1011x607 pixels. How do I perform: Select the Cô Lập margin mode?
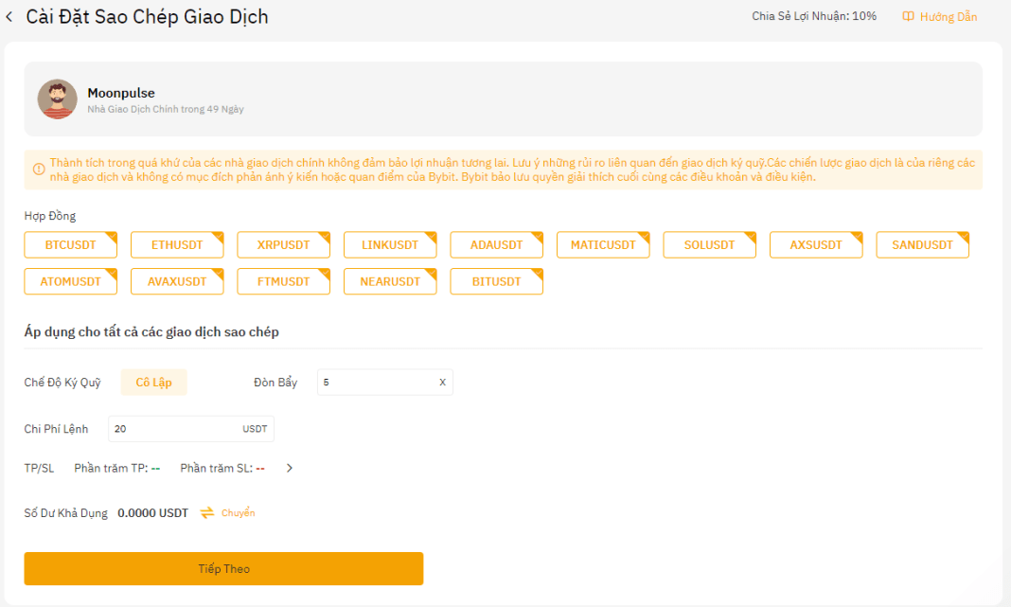click(154, 383)
